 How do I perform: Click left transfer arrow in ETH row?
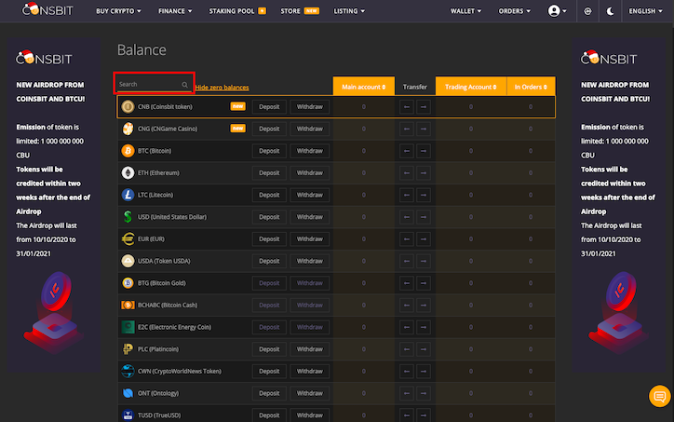[406, 173]
